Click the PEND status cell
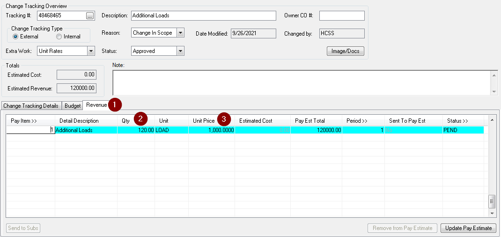501x237 pixels. click(463, 130)
